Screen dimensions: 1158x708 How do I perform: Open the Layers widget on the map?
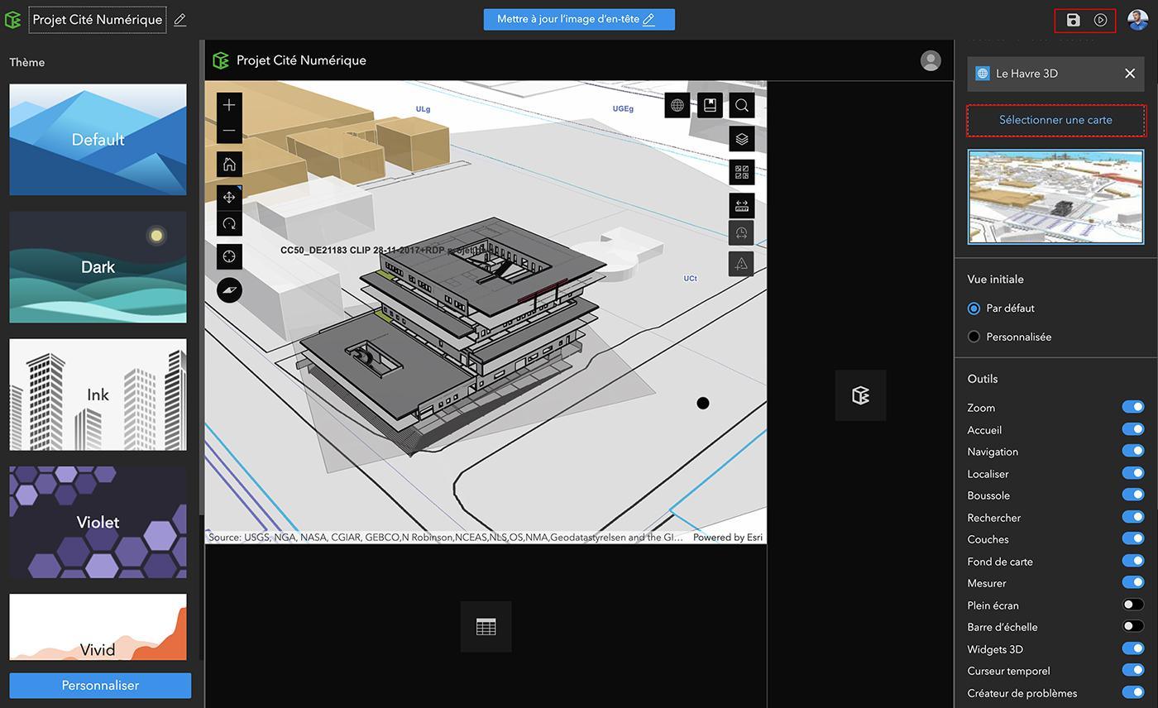click(741, 139)
